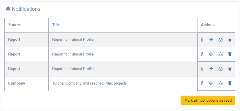Viewport: 240px width, 111px height.
Task: View info for third Report notification
Action: point(202,69)
